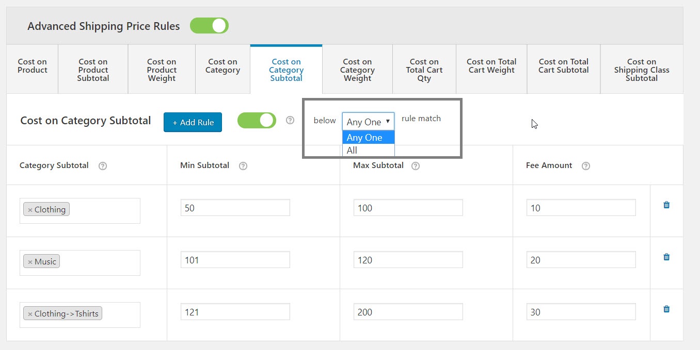Switch to the Cost on Product tab

coord(31,65)
